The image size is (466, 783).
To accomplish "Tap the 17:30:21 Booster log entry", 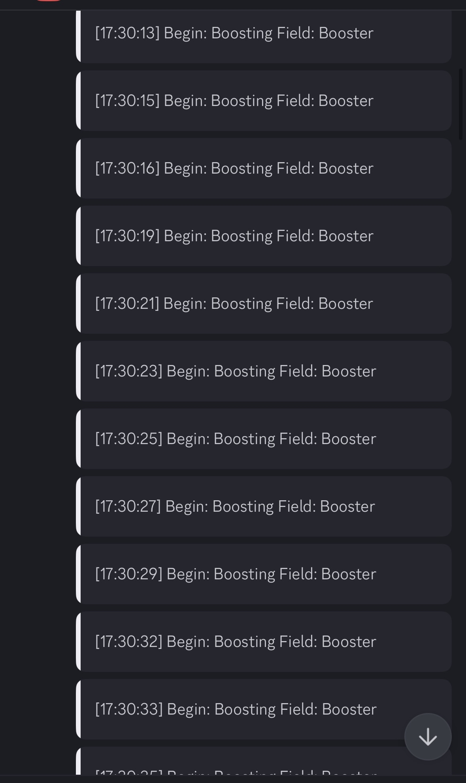I will click(264, 303).
